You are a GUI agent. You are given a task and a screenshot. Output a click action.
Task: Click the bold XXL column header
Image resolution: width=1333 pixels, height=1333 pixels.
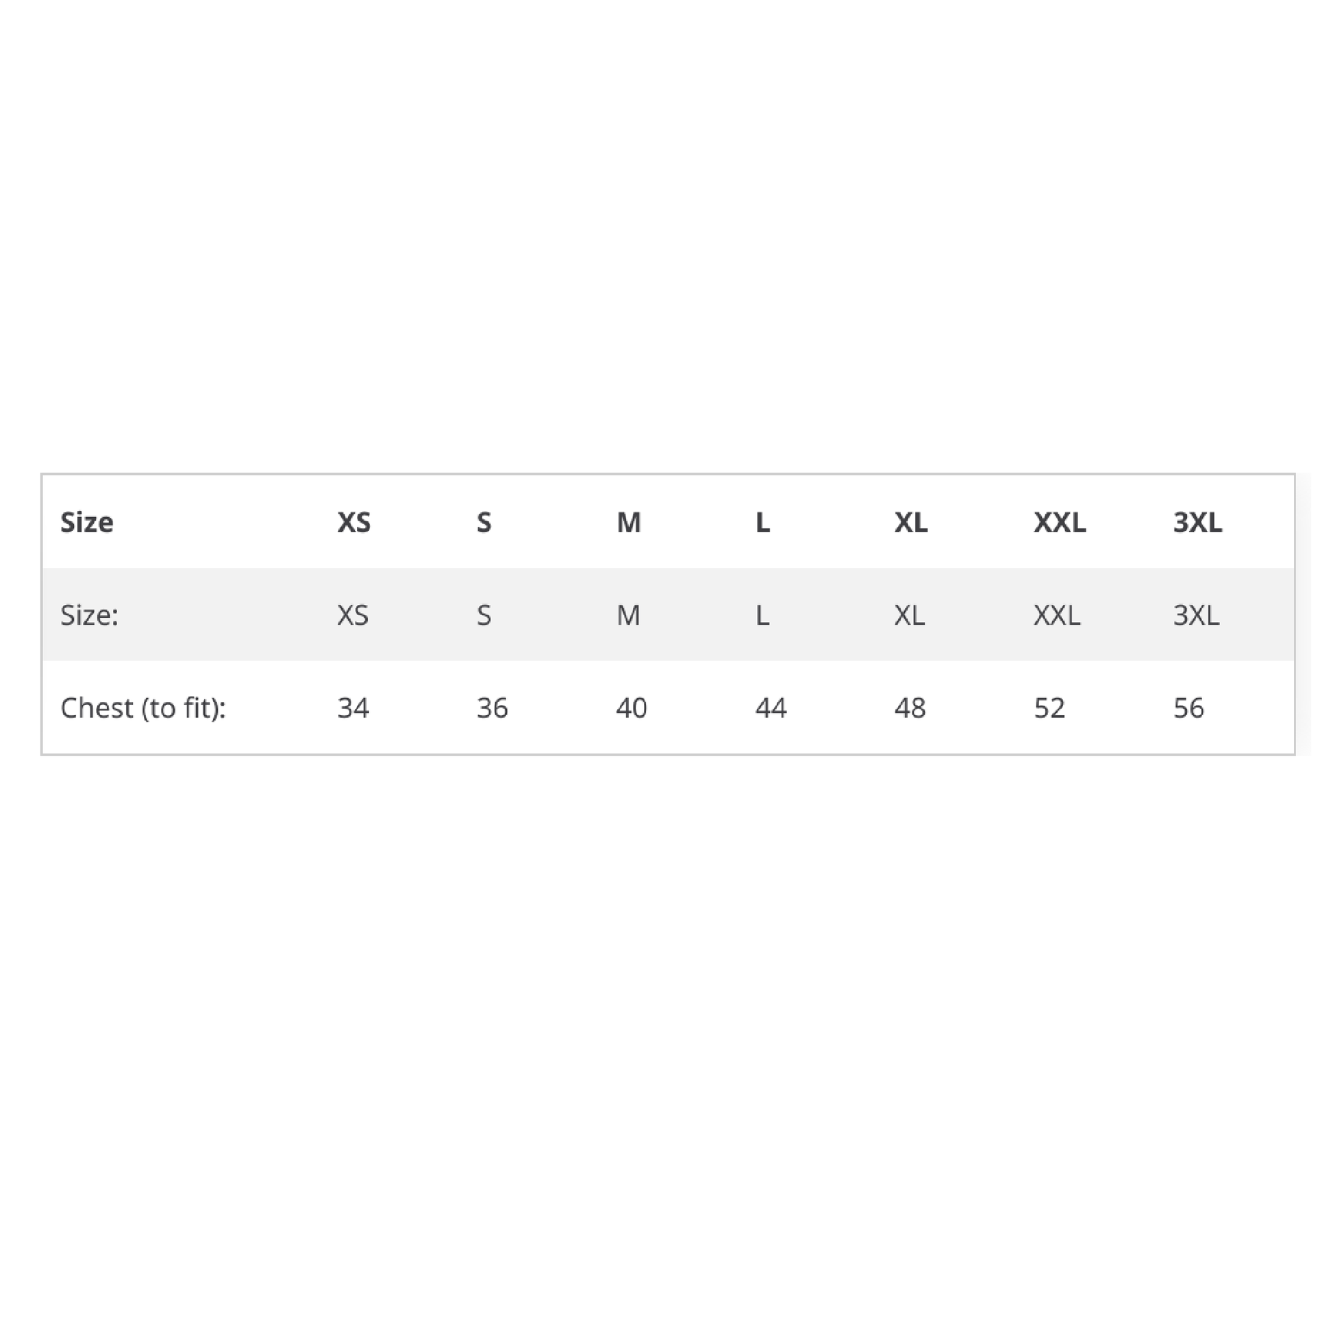[x=1060, y=522]
